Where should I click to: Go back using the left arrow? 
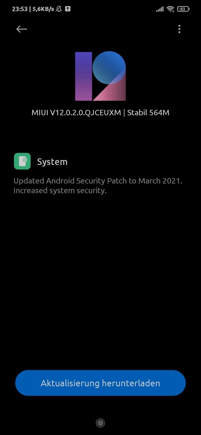(21, 29)
